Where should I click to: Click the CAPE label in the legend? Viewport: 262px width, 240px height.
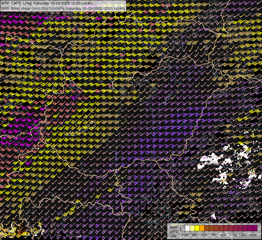click(x=174, y=232)
